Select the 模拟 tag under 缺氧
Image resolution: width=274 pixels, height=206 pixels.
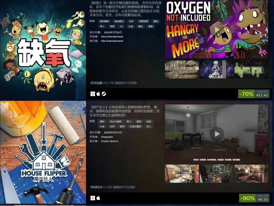tap(140, 26)
